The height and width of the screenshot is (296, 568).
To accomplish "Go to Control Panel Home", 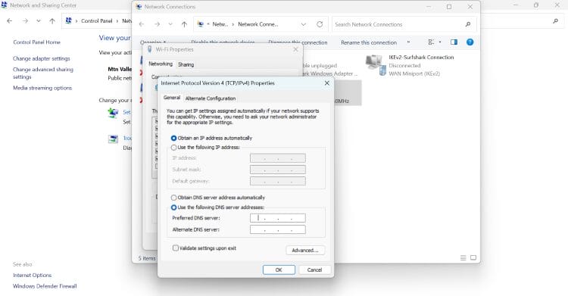I will coord(36,42).
